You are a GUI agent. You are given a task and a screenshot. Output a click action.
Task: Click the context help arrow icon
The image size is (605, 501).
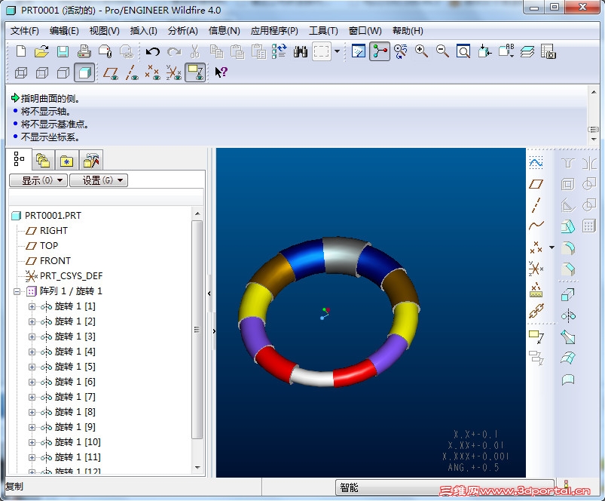point(221,72)
